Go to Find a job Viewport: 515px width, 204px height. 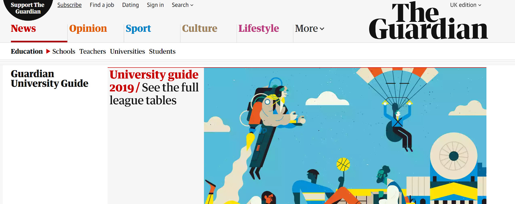[102, 5]
